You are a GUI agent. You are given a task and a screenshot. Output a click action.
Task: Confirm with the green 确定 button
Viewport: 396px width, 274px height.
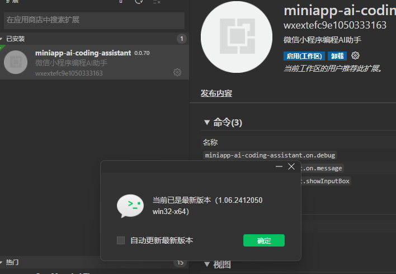point(264,240)
